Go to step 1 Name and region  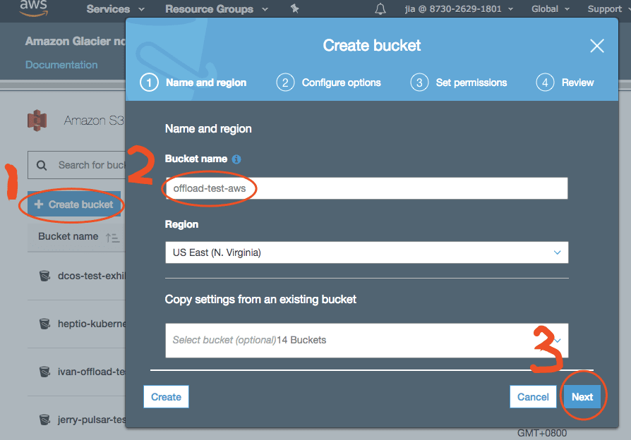193,82
